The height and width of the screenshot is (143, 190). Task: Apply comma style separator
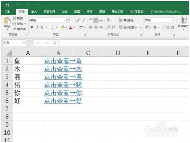[x=160, y=27]
